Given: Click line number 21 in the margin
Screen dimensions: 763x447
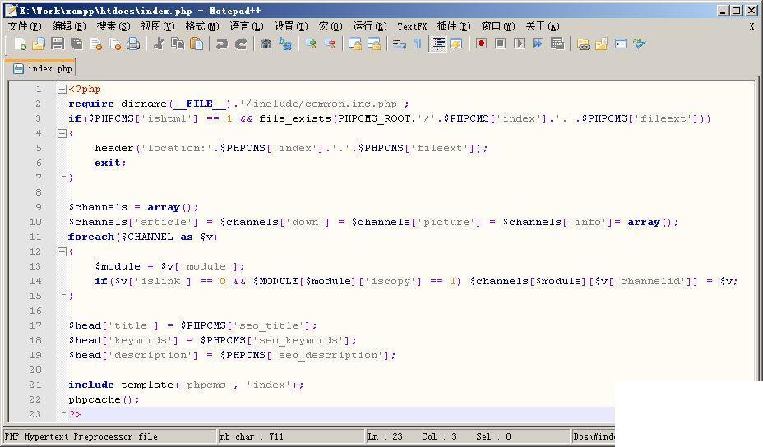Looking at the screenshot, I should click(x=35, y=385).
